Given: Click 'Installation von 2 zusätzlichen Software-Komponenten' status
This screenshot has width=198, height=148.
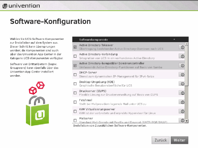Looking at the screenshot, I should coord(110,126).
